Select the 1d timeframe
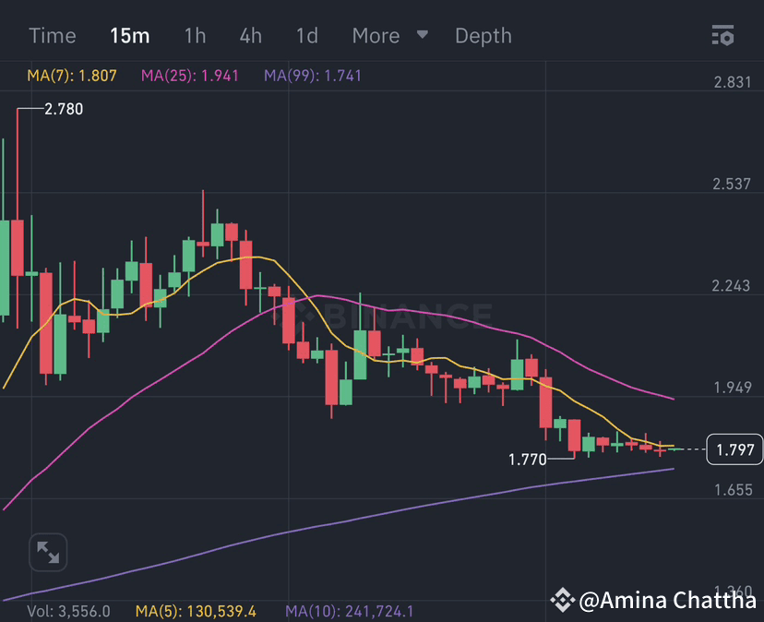 click(306, 35)
